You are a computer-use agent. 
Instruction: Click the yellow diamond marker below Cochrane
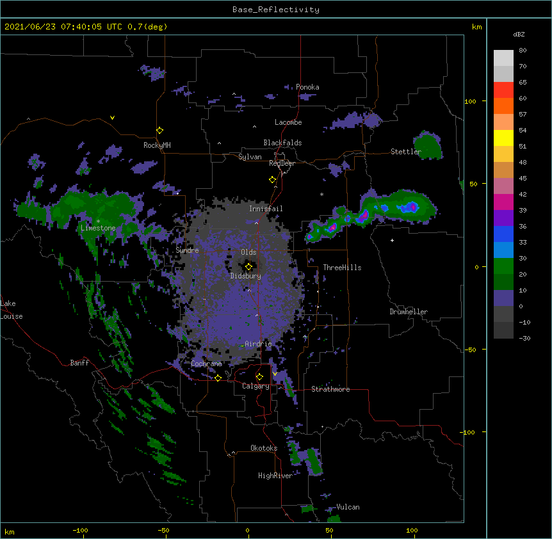pos(218,378)
